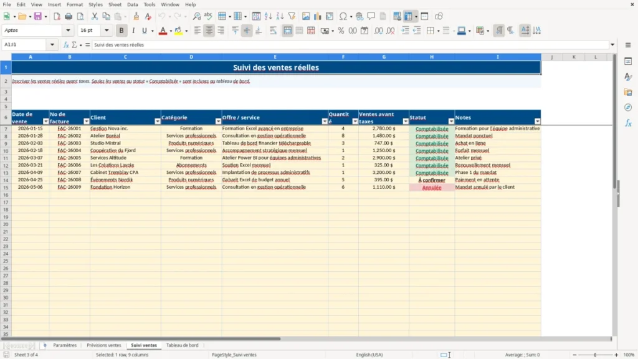The width and height of the screenshot is (638, 359).
Task: Insert comment icon in toolbar
Action: tap(371, 16)
